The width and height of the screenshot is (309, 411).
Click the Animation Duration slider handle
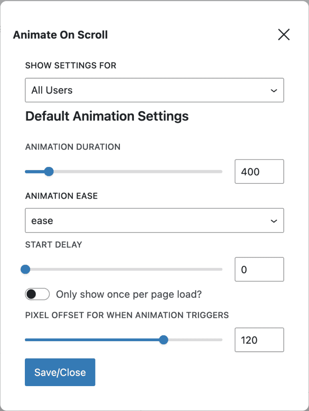49,172
